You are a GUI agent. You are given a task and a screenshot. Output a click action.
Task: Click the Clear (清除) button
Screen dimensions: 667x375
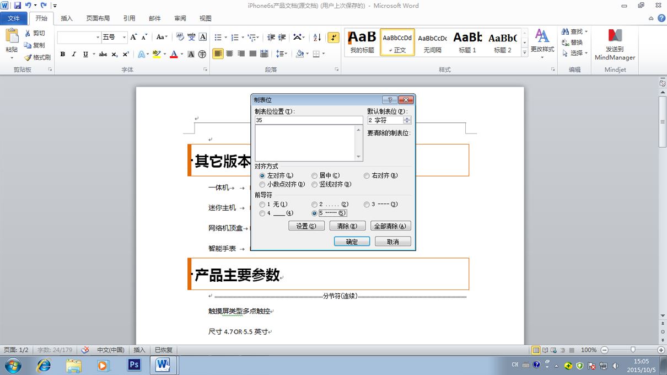[x=347, y=226]
